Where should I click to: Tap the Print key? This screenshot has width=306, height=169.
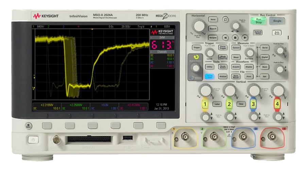coord(249,77)
